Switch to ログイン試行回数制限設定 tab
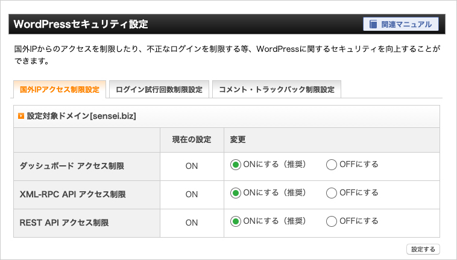This screenshot has width=457, height=260. tap(159, 89)
